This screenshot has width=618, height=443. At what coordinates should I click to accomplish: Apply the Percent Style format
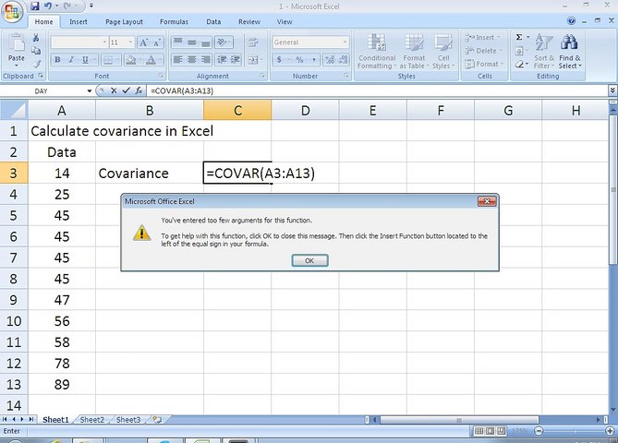[x=299, y=59]
